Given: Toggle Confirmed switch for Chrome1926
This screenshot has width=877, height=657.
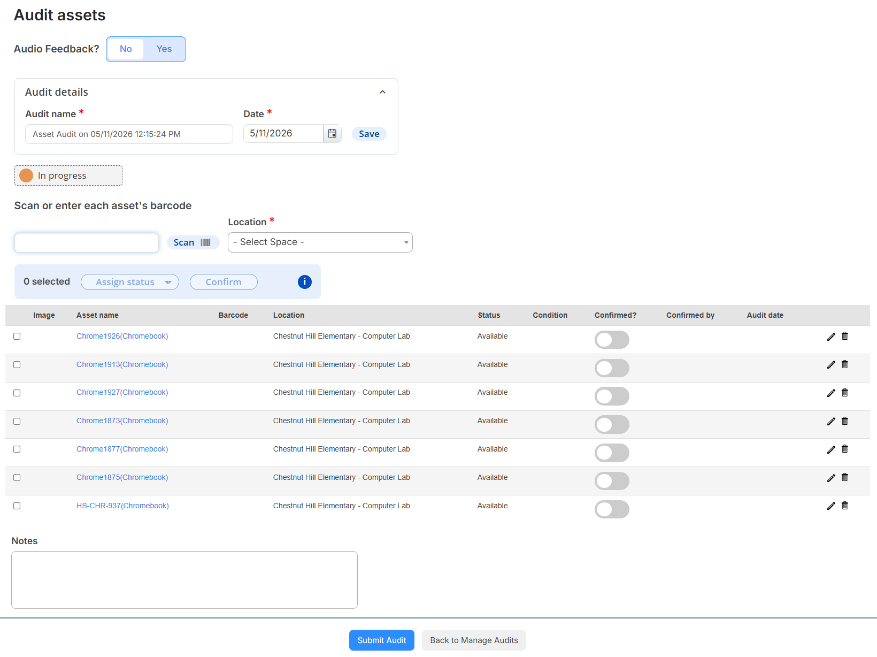Looking at the screenshot, I should coord(612,340).
